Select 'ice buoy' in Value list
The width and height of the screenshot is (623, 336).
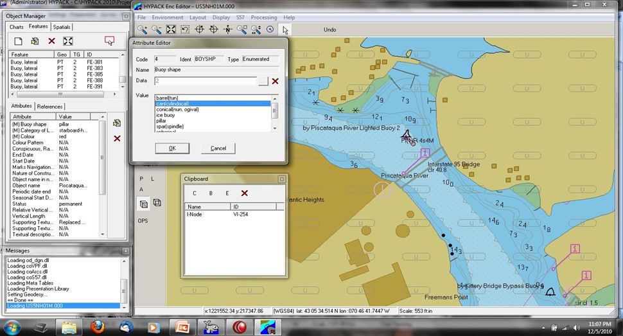[213, 115]
